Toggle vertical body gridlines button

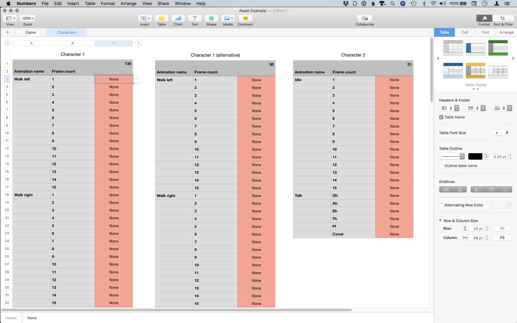coord(460,189)
